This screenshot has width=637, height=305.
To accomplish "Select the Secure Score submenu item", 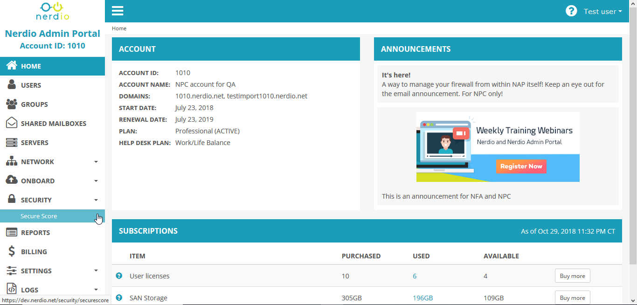I will pyautogui.click(x=52, y=216).
